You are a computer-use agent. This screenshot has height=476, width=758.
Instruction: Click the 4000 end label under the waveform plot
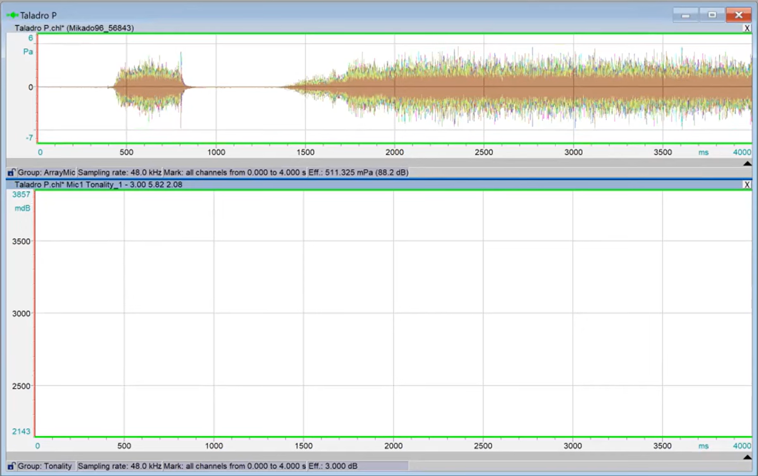coord(742,152)
